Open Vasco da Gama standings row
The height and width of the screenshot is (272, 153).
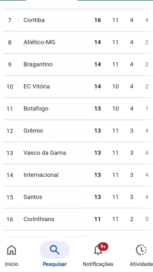click(x=76, y=153)
